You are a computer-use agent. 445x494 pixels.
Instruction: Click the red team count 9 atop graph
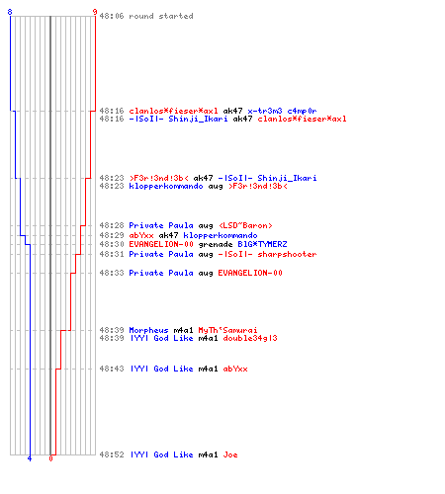pyautogui.click(x=95, y=12)
